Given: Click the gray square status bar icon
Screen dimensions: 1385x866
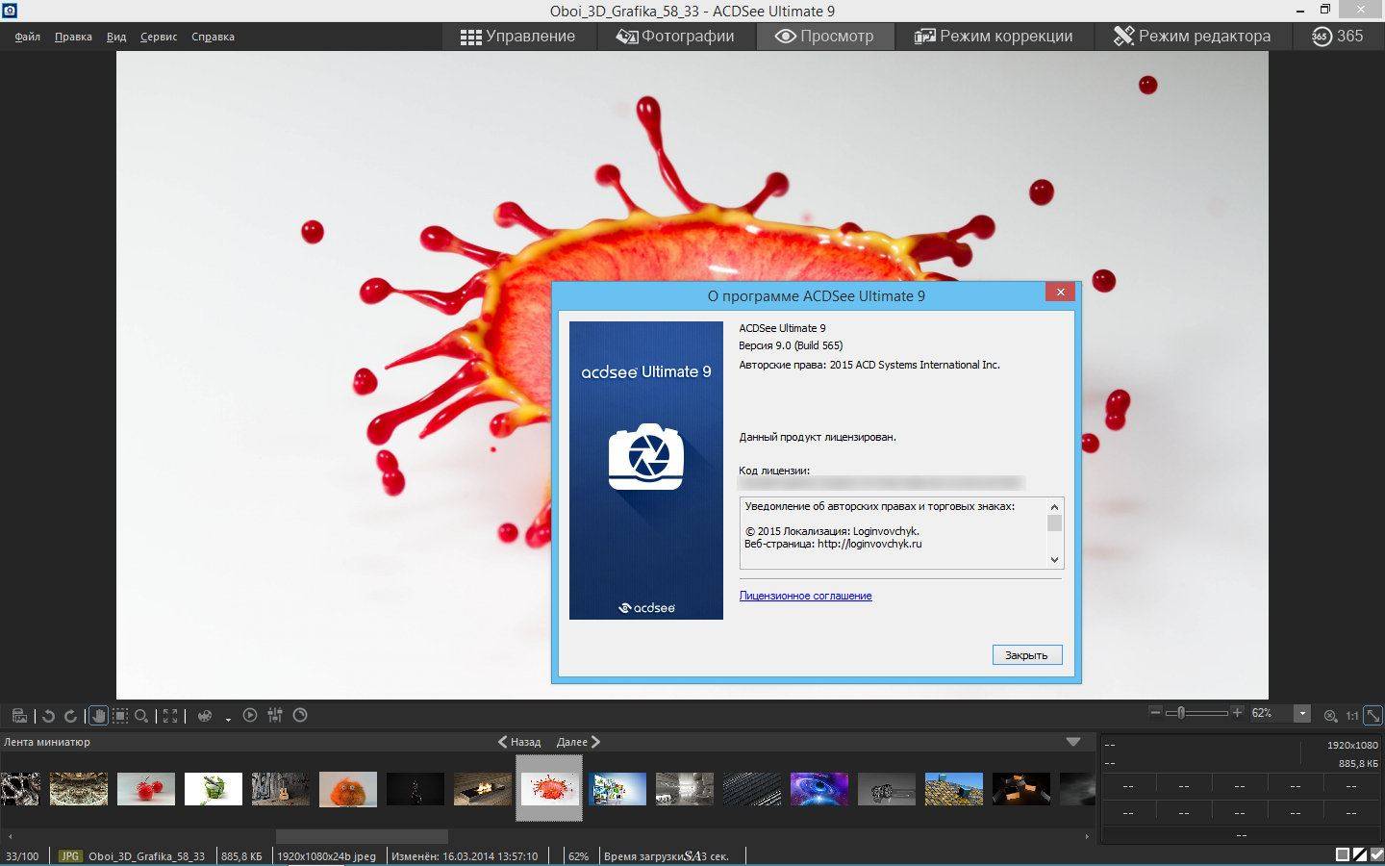Looking at the screenshot, I should (1343, 854).
